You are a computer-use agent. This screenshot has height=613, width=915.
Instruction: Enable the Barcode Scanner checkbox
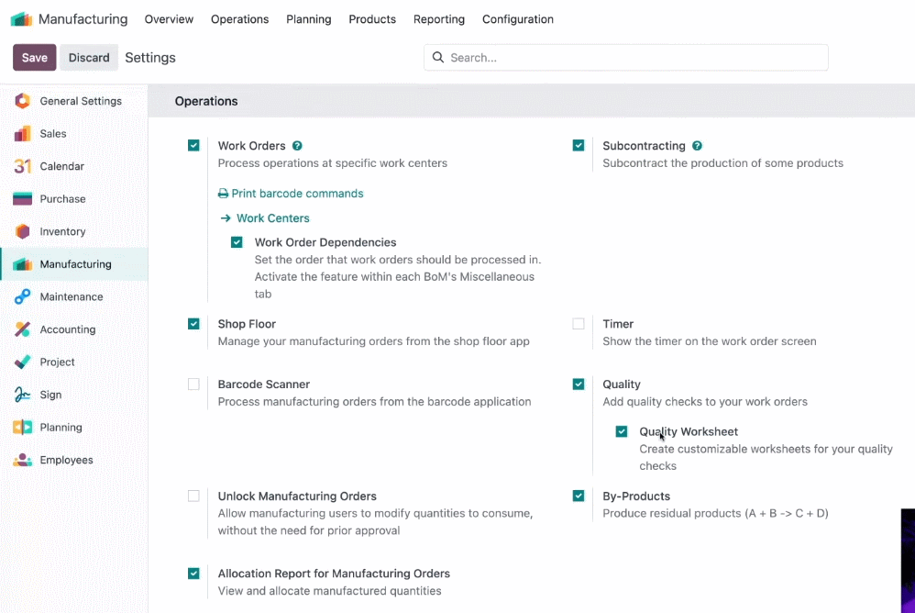[193, 385]
